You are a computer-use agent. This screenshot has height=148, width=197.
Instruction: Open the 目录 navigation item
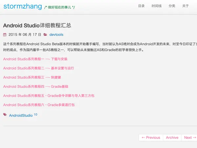click(141, 6)
